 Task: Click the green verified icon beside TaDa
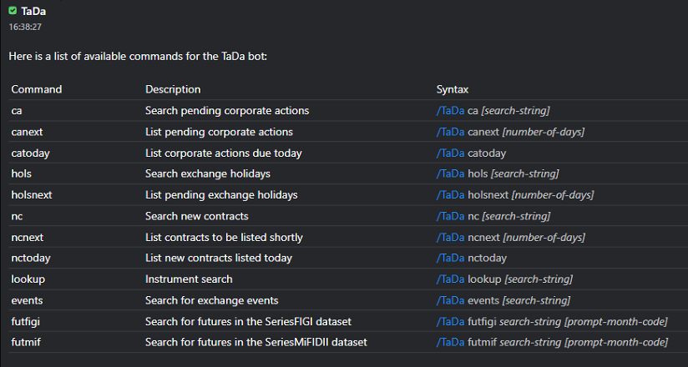tap(13, 11)
